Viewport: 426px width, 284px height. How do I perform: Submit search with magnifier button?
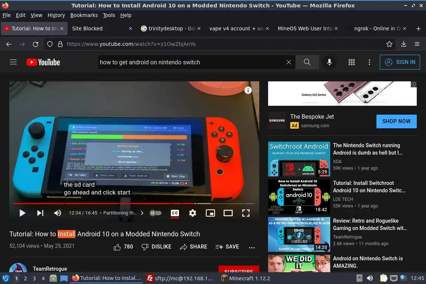[307, 62]
